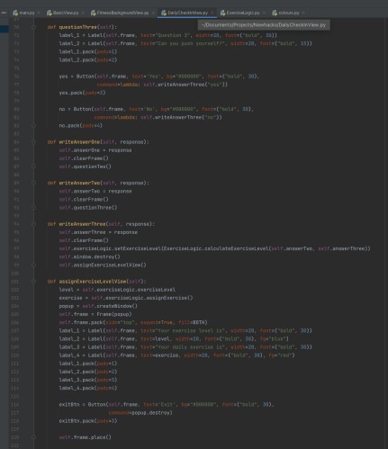Close the DailyCheckInView.py tab
The width and height of the screenshot is (388, 449).
click(212, 13)
